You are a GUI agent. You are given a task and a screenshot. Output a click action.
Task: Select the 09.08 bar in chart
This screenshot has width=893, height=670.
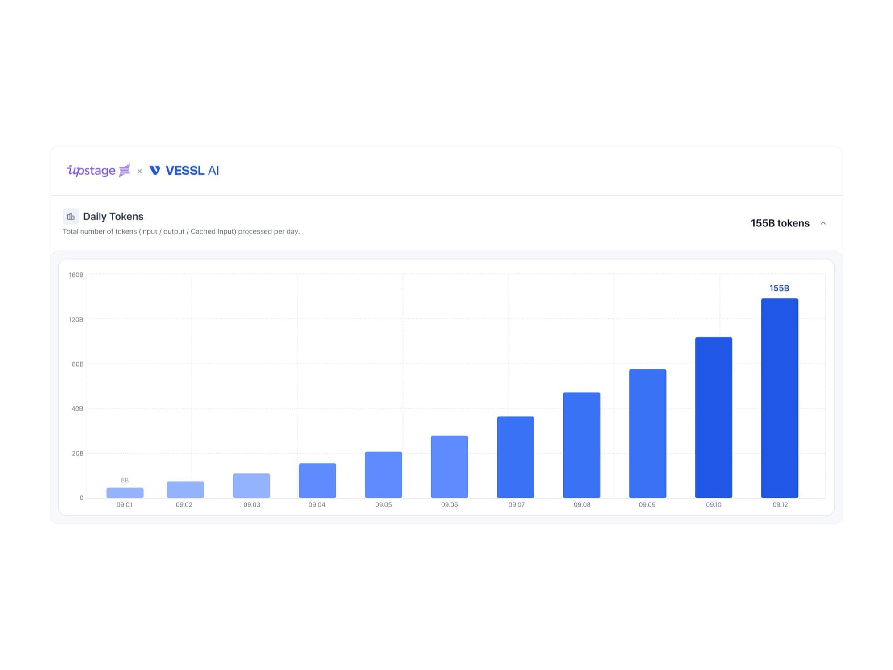pyautogui.click(x=581, y=445)
